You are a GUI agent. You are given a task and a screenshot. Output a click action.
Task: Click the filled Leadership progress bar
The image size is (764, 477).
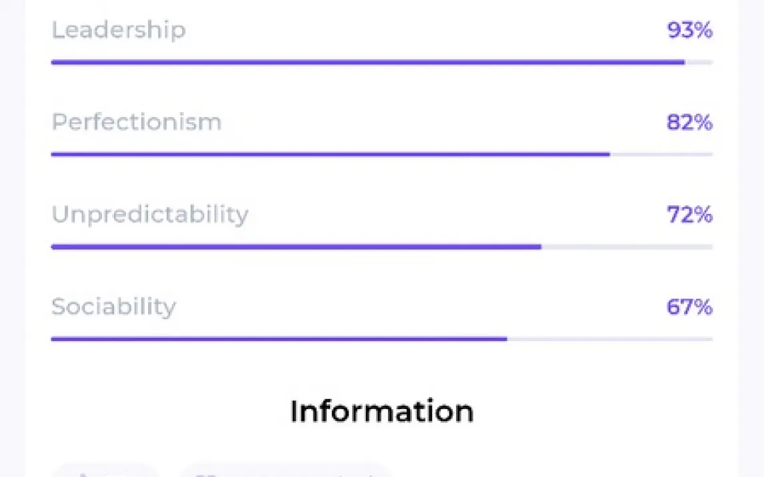(367, 63)
